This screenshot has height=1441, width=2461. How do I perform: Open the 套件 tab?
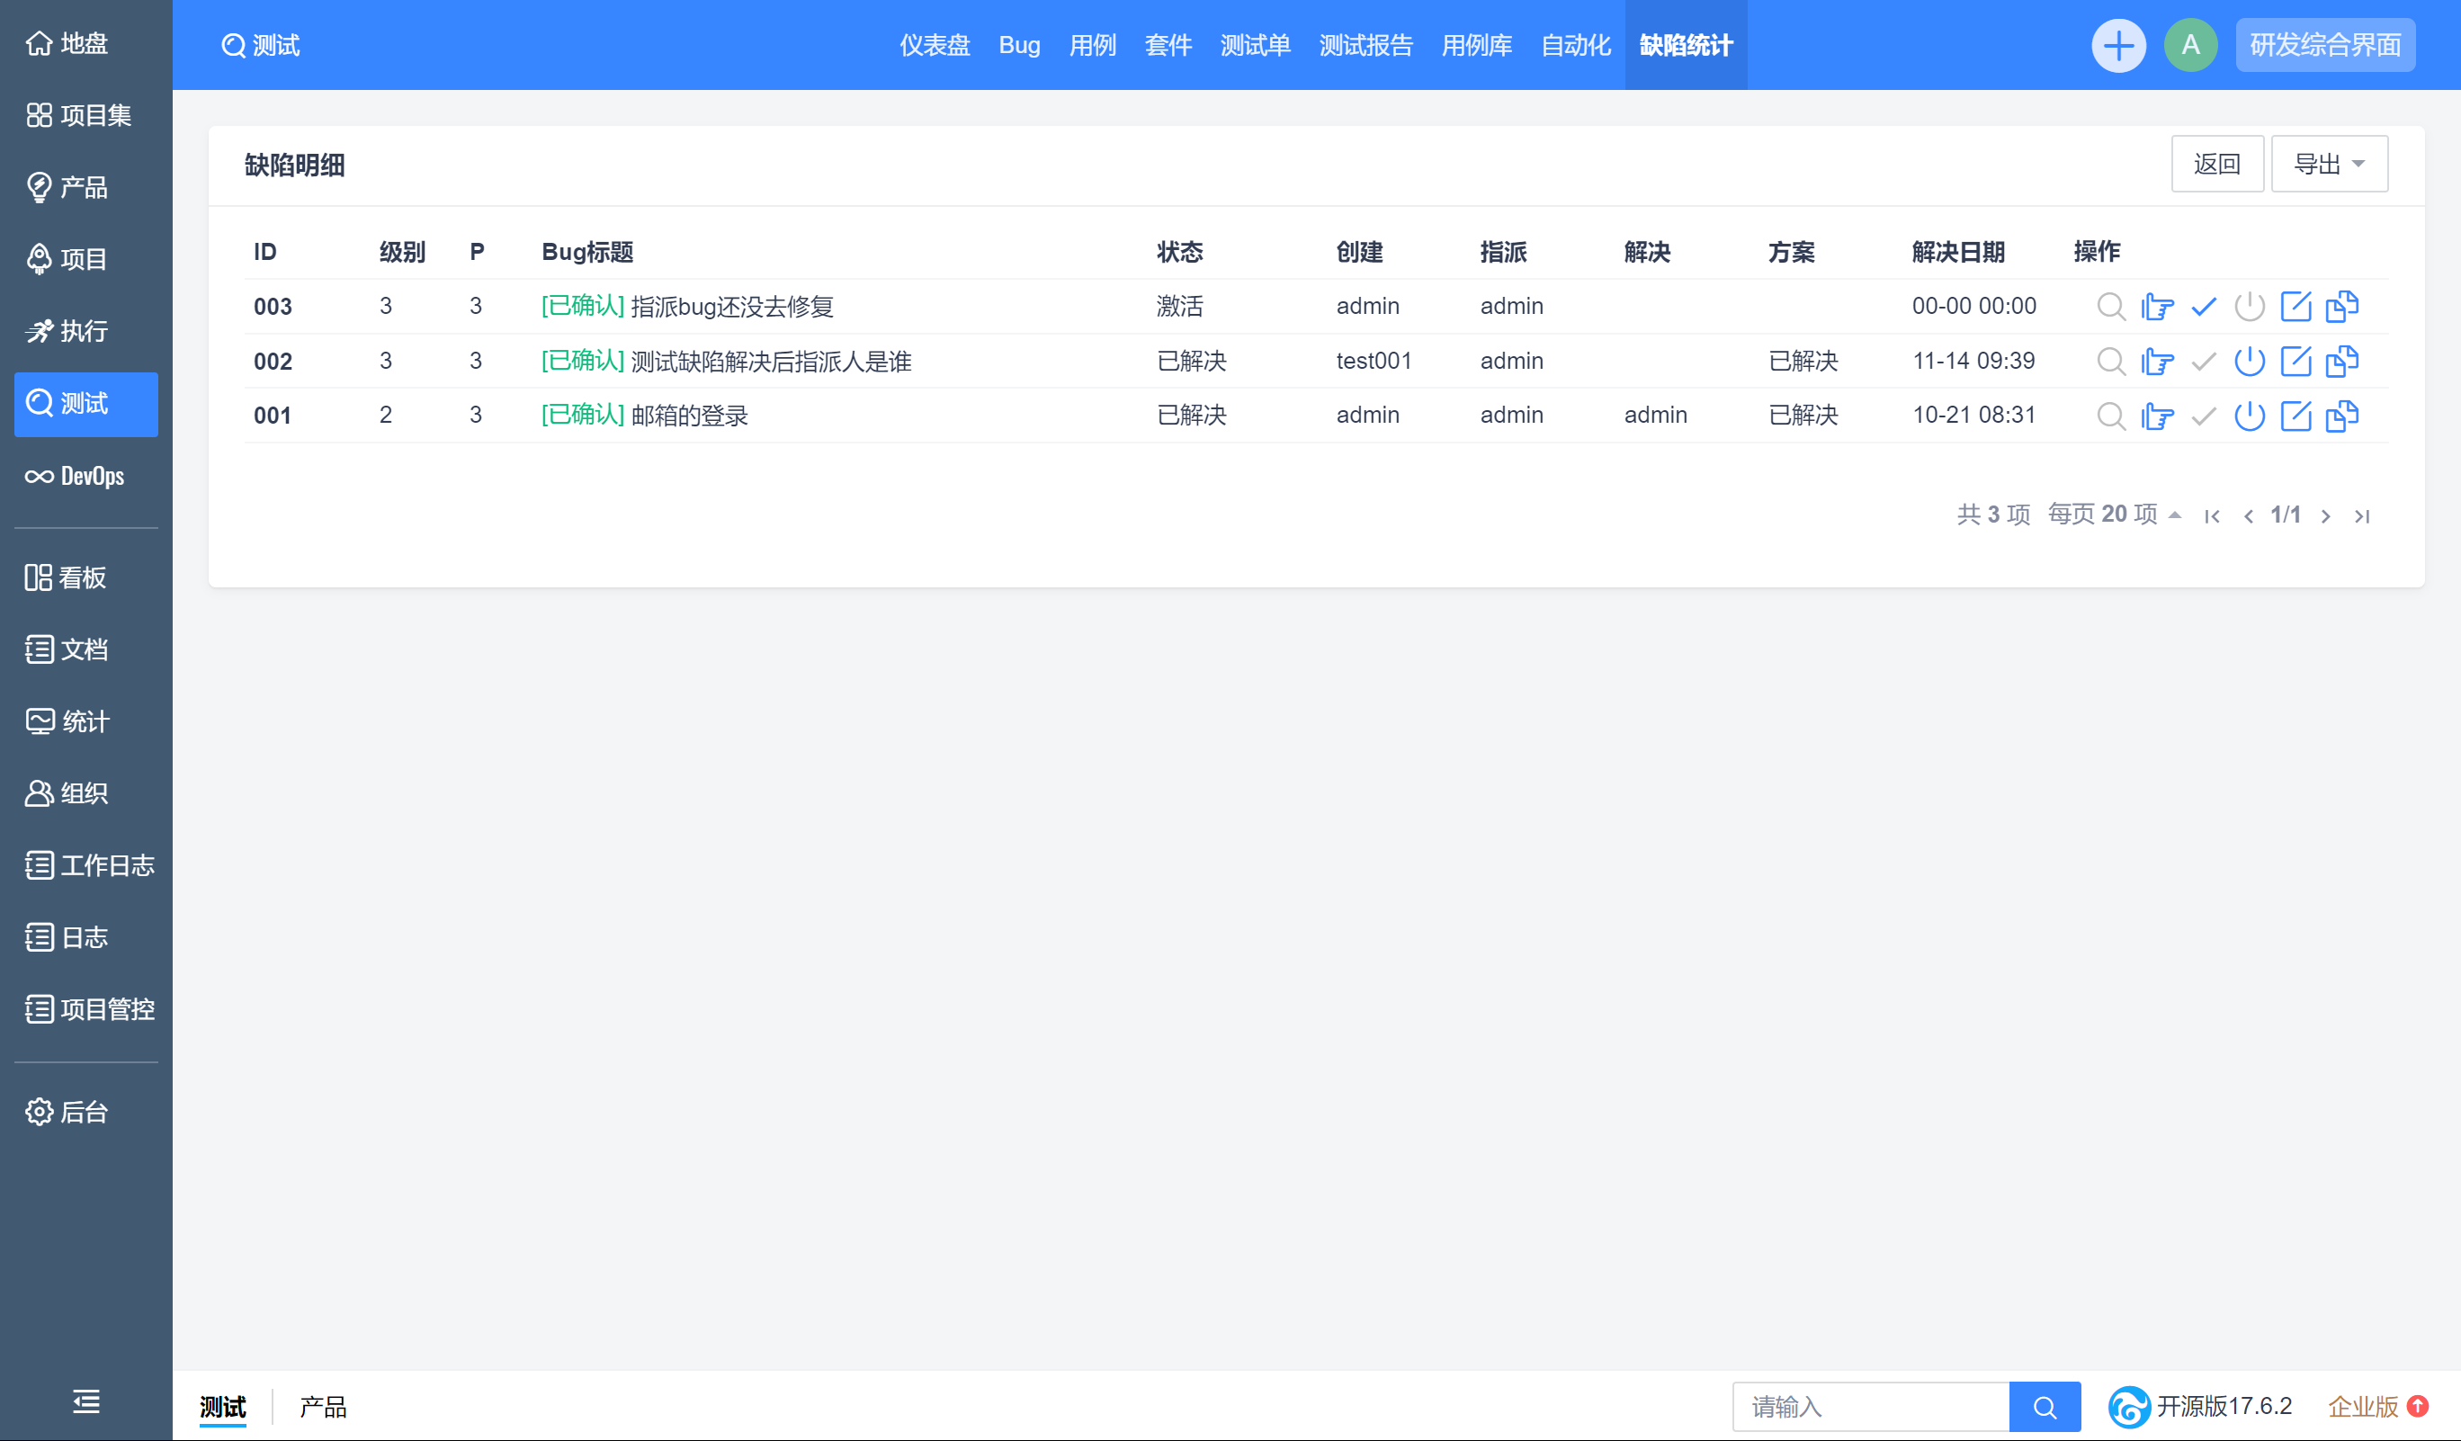tap(1168, 45)
